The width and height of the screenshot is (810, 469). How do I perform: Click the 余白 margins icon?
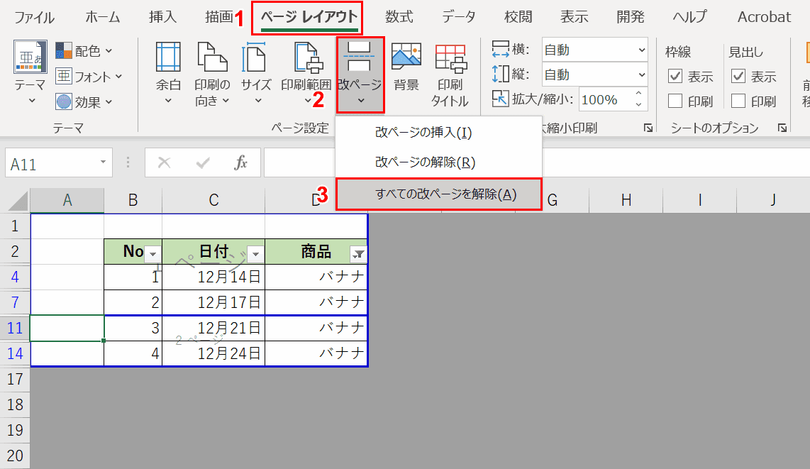point(168,57)
